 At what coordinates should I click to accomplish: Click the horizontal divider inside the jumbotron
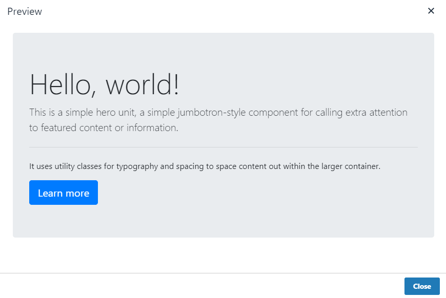pyautogui.click(x=224, y=147)
